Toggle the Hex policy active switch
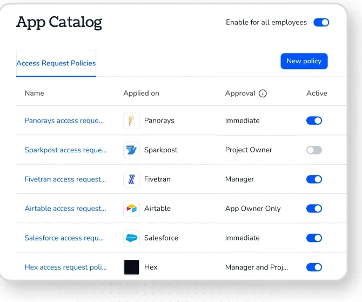The image size is (362, 302). click(314, 267)
